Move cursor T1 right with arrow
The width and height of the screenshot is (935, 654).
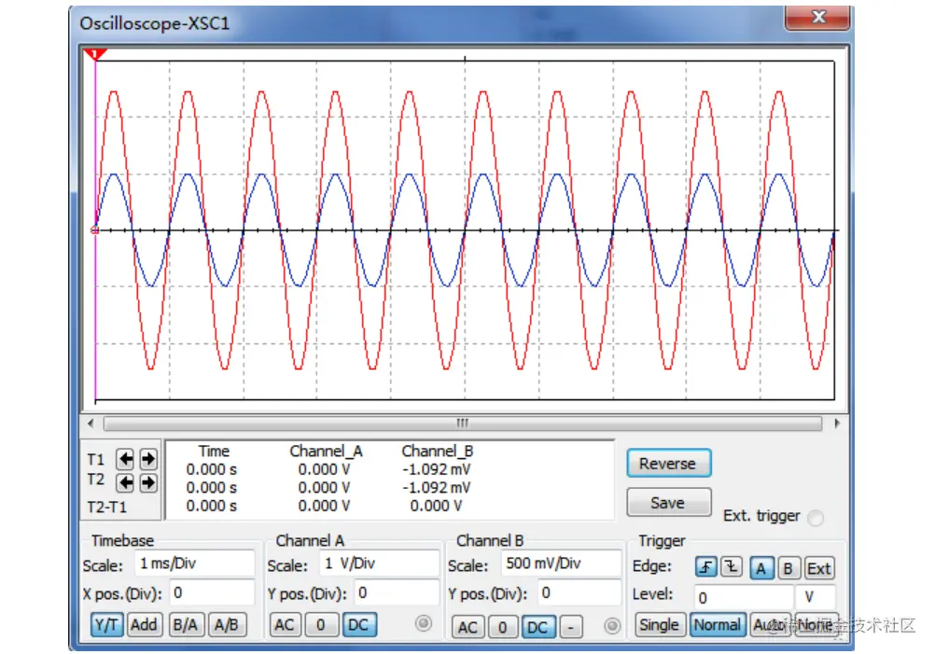point(148,458)
